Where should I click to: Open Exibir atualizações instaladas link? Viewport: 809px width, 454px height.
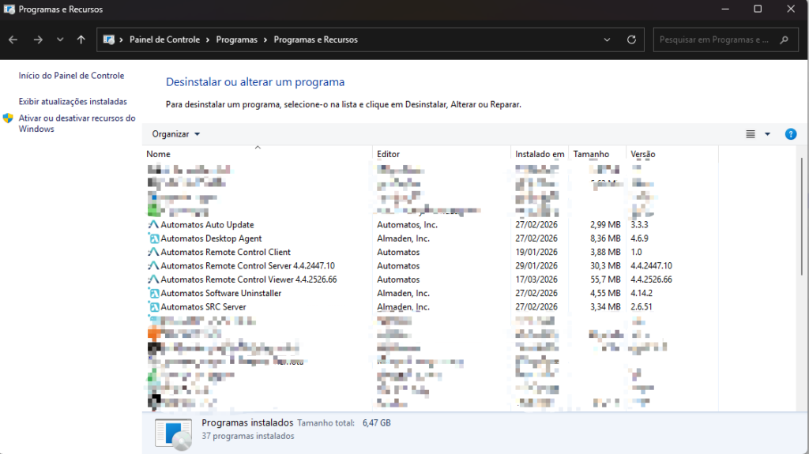pos(73,102)
